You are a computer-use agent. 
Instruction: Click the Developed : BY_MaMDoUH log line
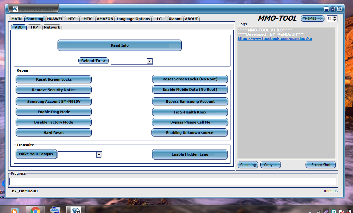271,34
